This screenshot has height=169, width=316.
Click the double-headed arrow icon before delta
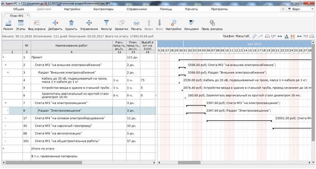click(280, 37)
